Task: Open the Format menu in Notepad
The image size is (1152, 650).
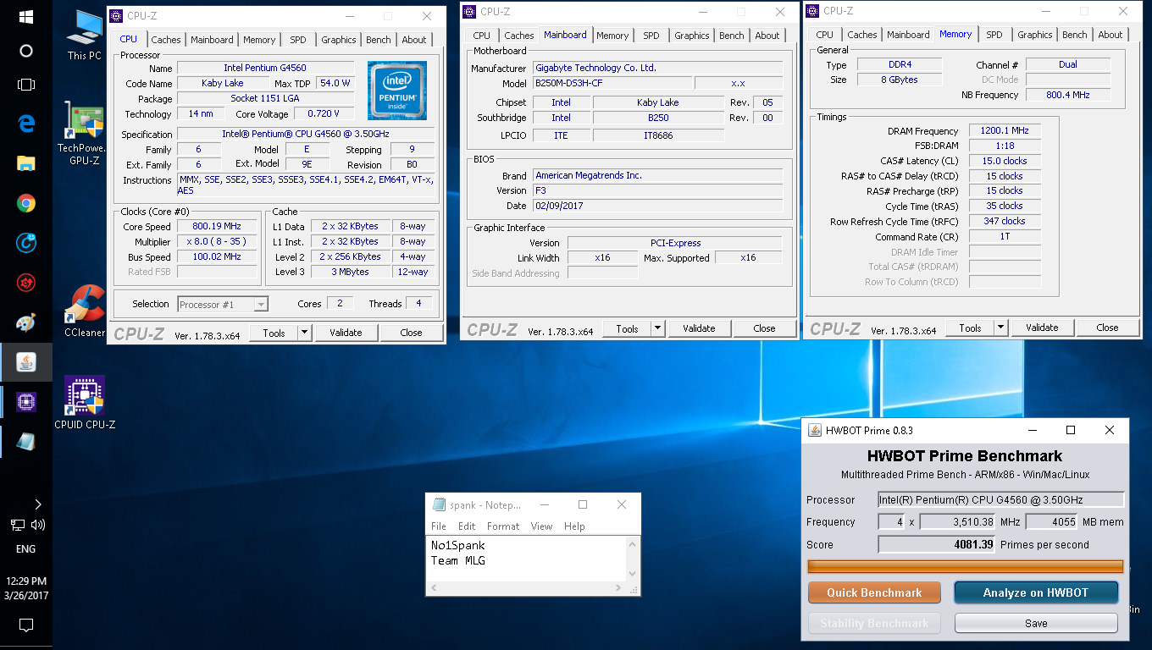Action: (x=503, y=526)
